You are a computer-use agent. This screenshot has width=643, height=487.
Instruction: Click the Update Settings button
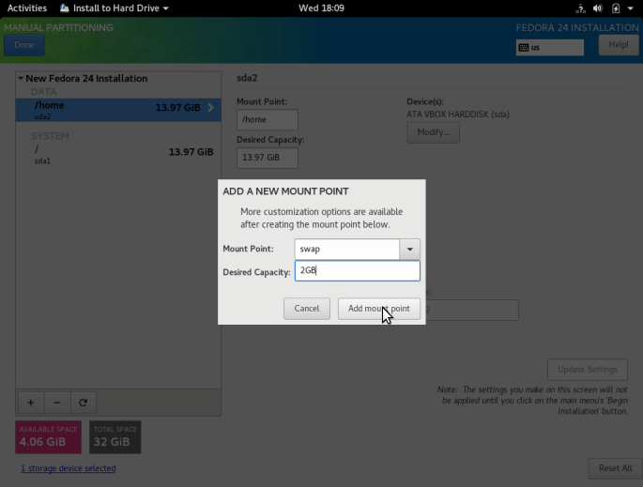coord(588,370)
